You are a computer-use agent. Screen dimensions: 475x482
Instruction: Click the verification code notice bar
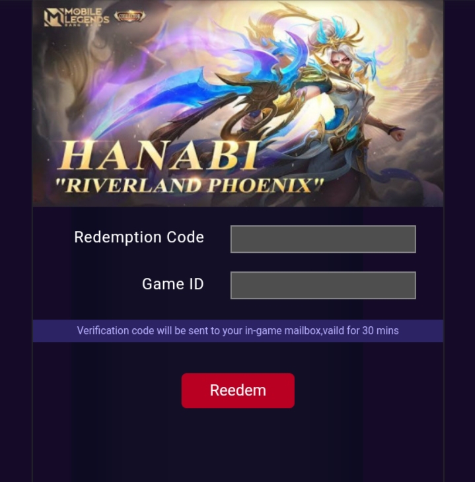tap(238, 331)
